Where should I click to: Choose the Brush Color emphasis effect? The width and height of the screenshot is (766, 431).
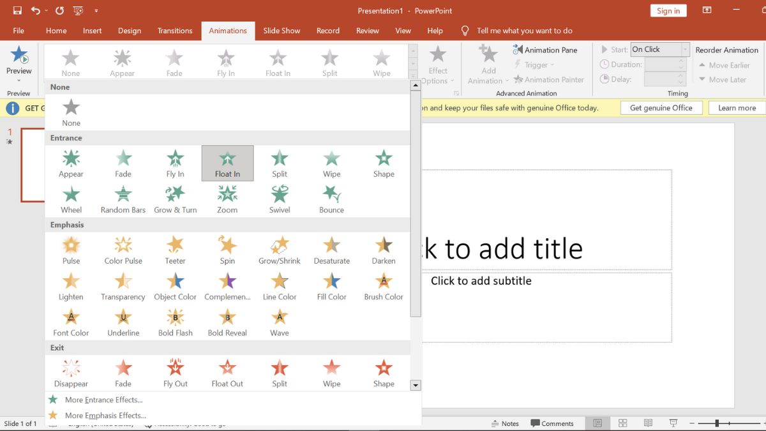(384, 286)
